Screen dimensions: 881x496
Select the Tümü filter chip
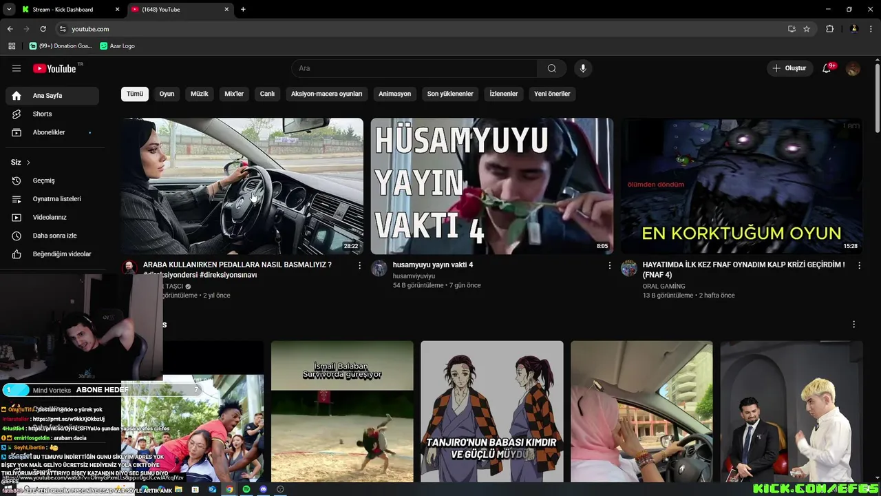click(135, 94)
